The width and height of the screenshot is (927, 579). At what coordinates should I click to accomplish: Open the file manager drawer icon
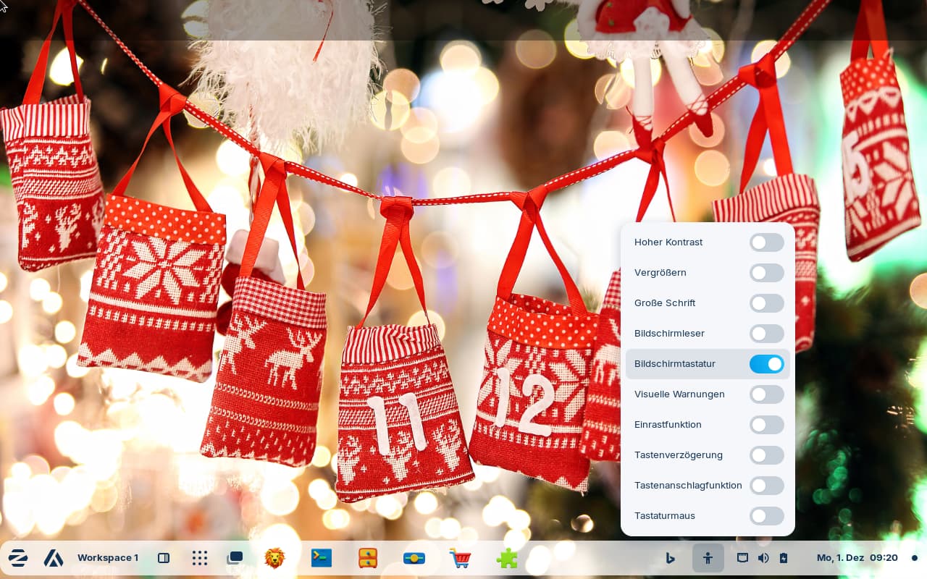tap(368, 558)
